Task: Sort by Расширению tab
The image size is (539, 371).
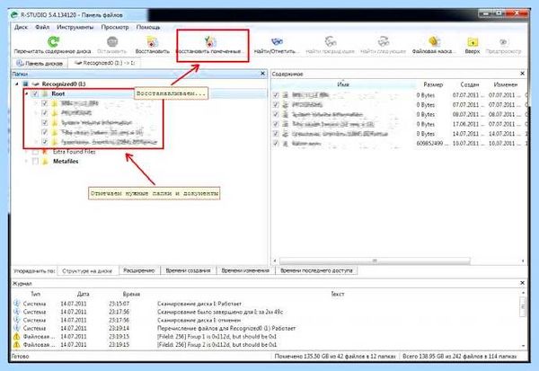Action: click(x=139, y=271)
